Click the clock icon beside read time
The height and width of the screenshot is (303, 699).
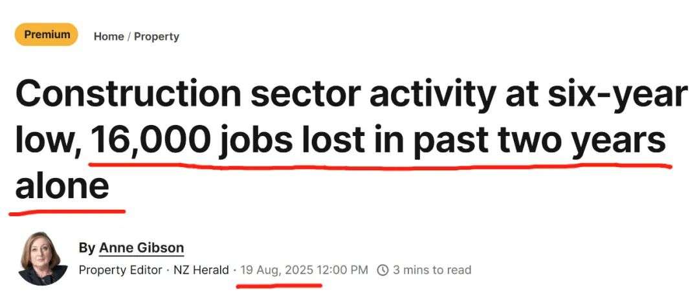383,269
